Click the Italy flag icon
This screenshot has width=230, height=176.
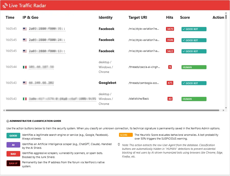tap(25, 99)
